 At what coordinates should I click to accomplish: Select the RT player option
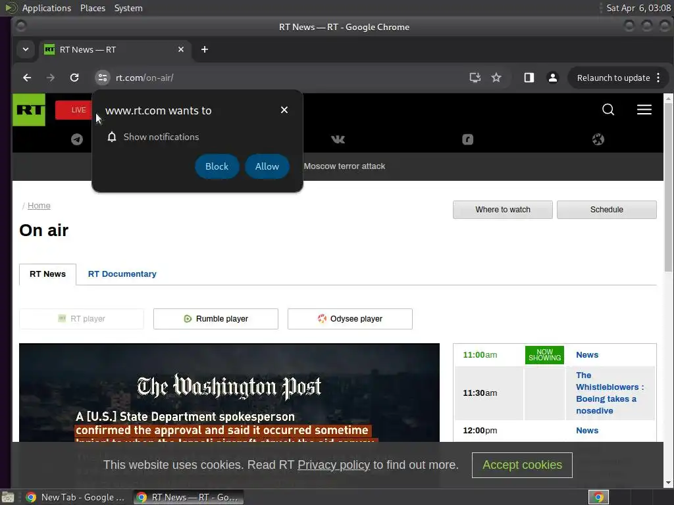[x=82, y=319]
